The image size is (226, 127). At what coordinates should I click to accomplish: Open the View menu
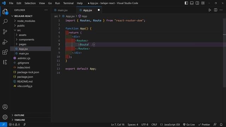[42, 3]
